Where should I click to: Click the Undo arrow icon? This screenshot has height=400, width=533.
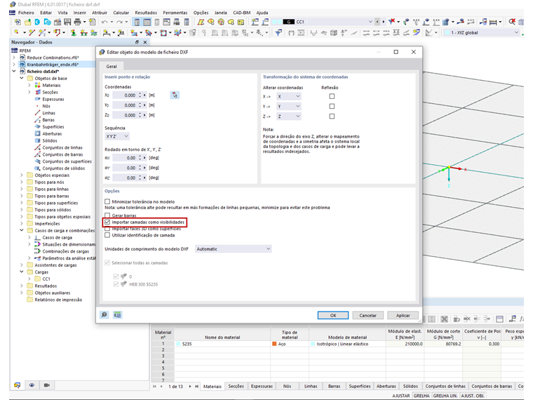(x=104, y=22)
